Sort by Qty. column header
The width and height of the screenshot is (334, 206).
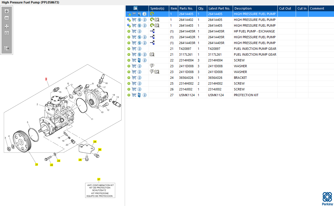click(x=201, y=8)
